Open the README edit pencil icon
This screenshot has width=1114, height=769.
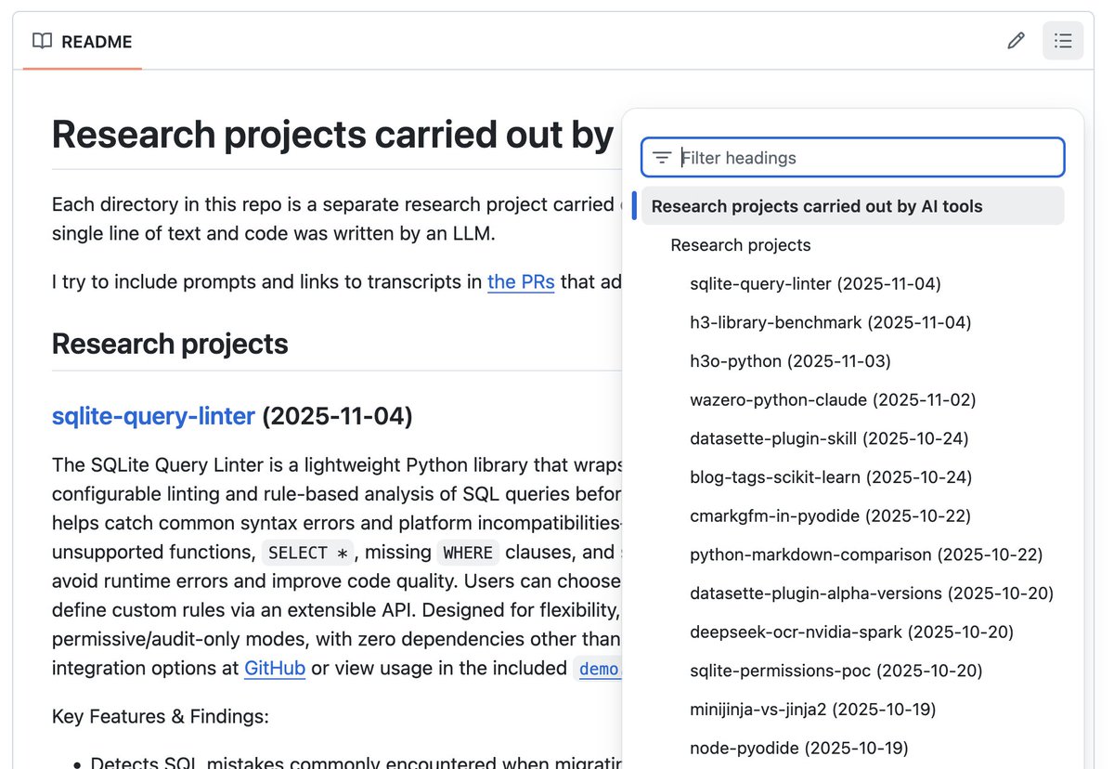[x=1015, y=40]
